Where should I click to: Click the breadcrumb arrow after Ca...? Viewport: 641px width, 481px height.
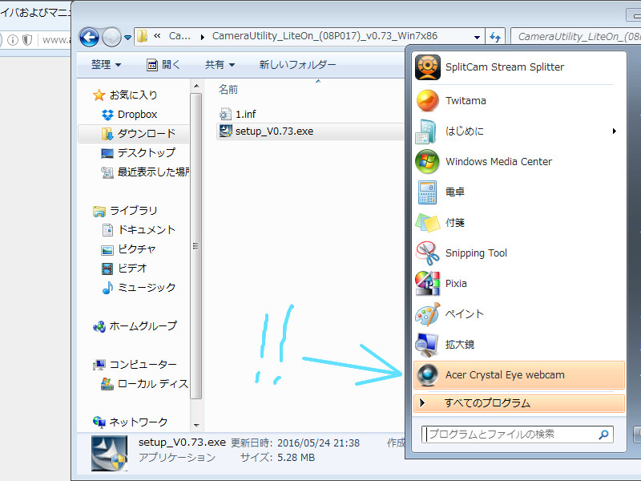point(203,37)
